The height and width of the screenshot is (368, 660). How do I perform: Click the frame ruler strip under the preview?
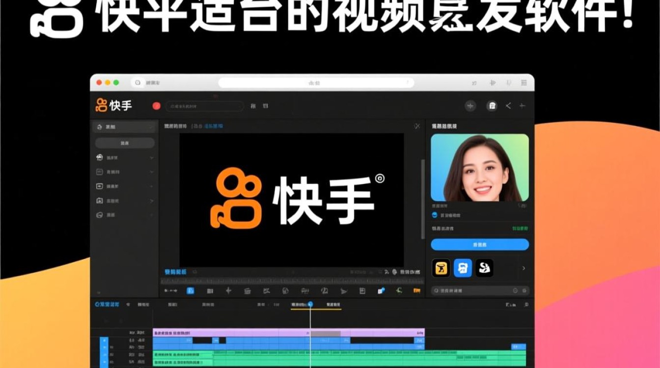[292, 281]
